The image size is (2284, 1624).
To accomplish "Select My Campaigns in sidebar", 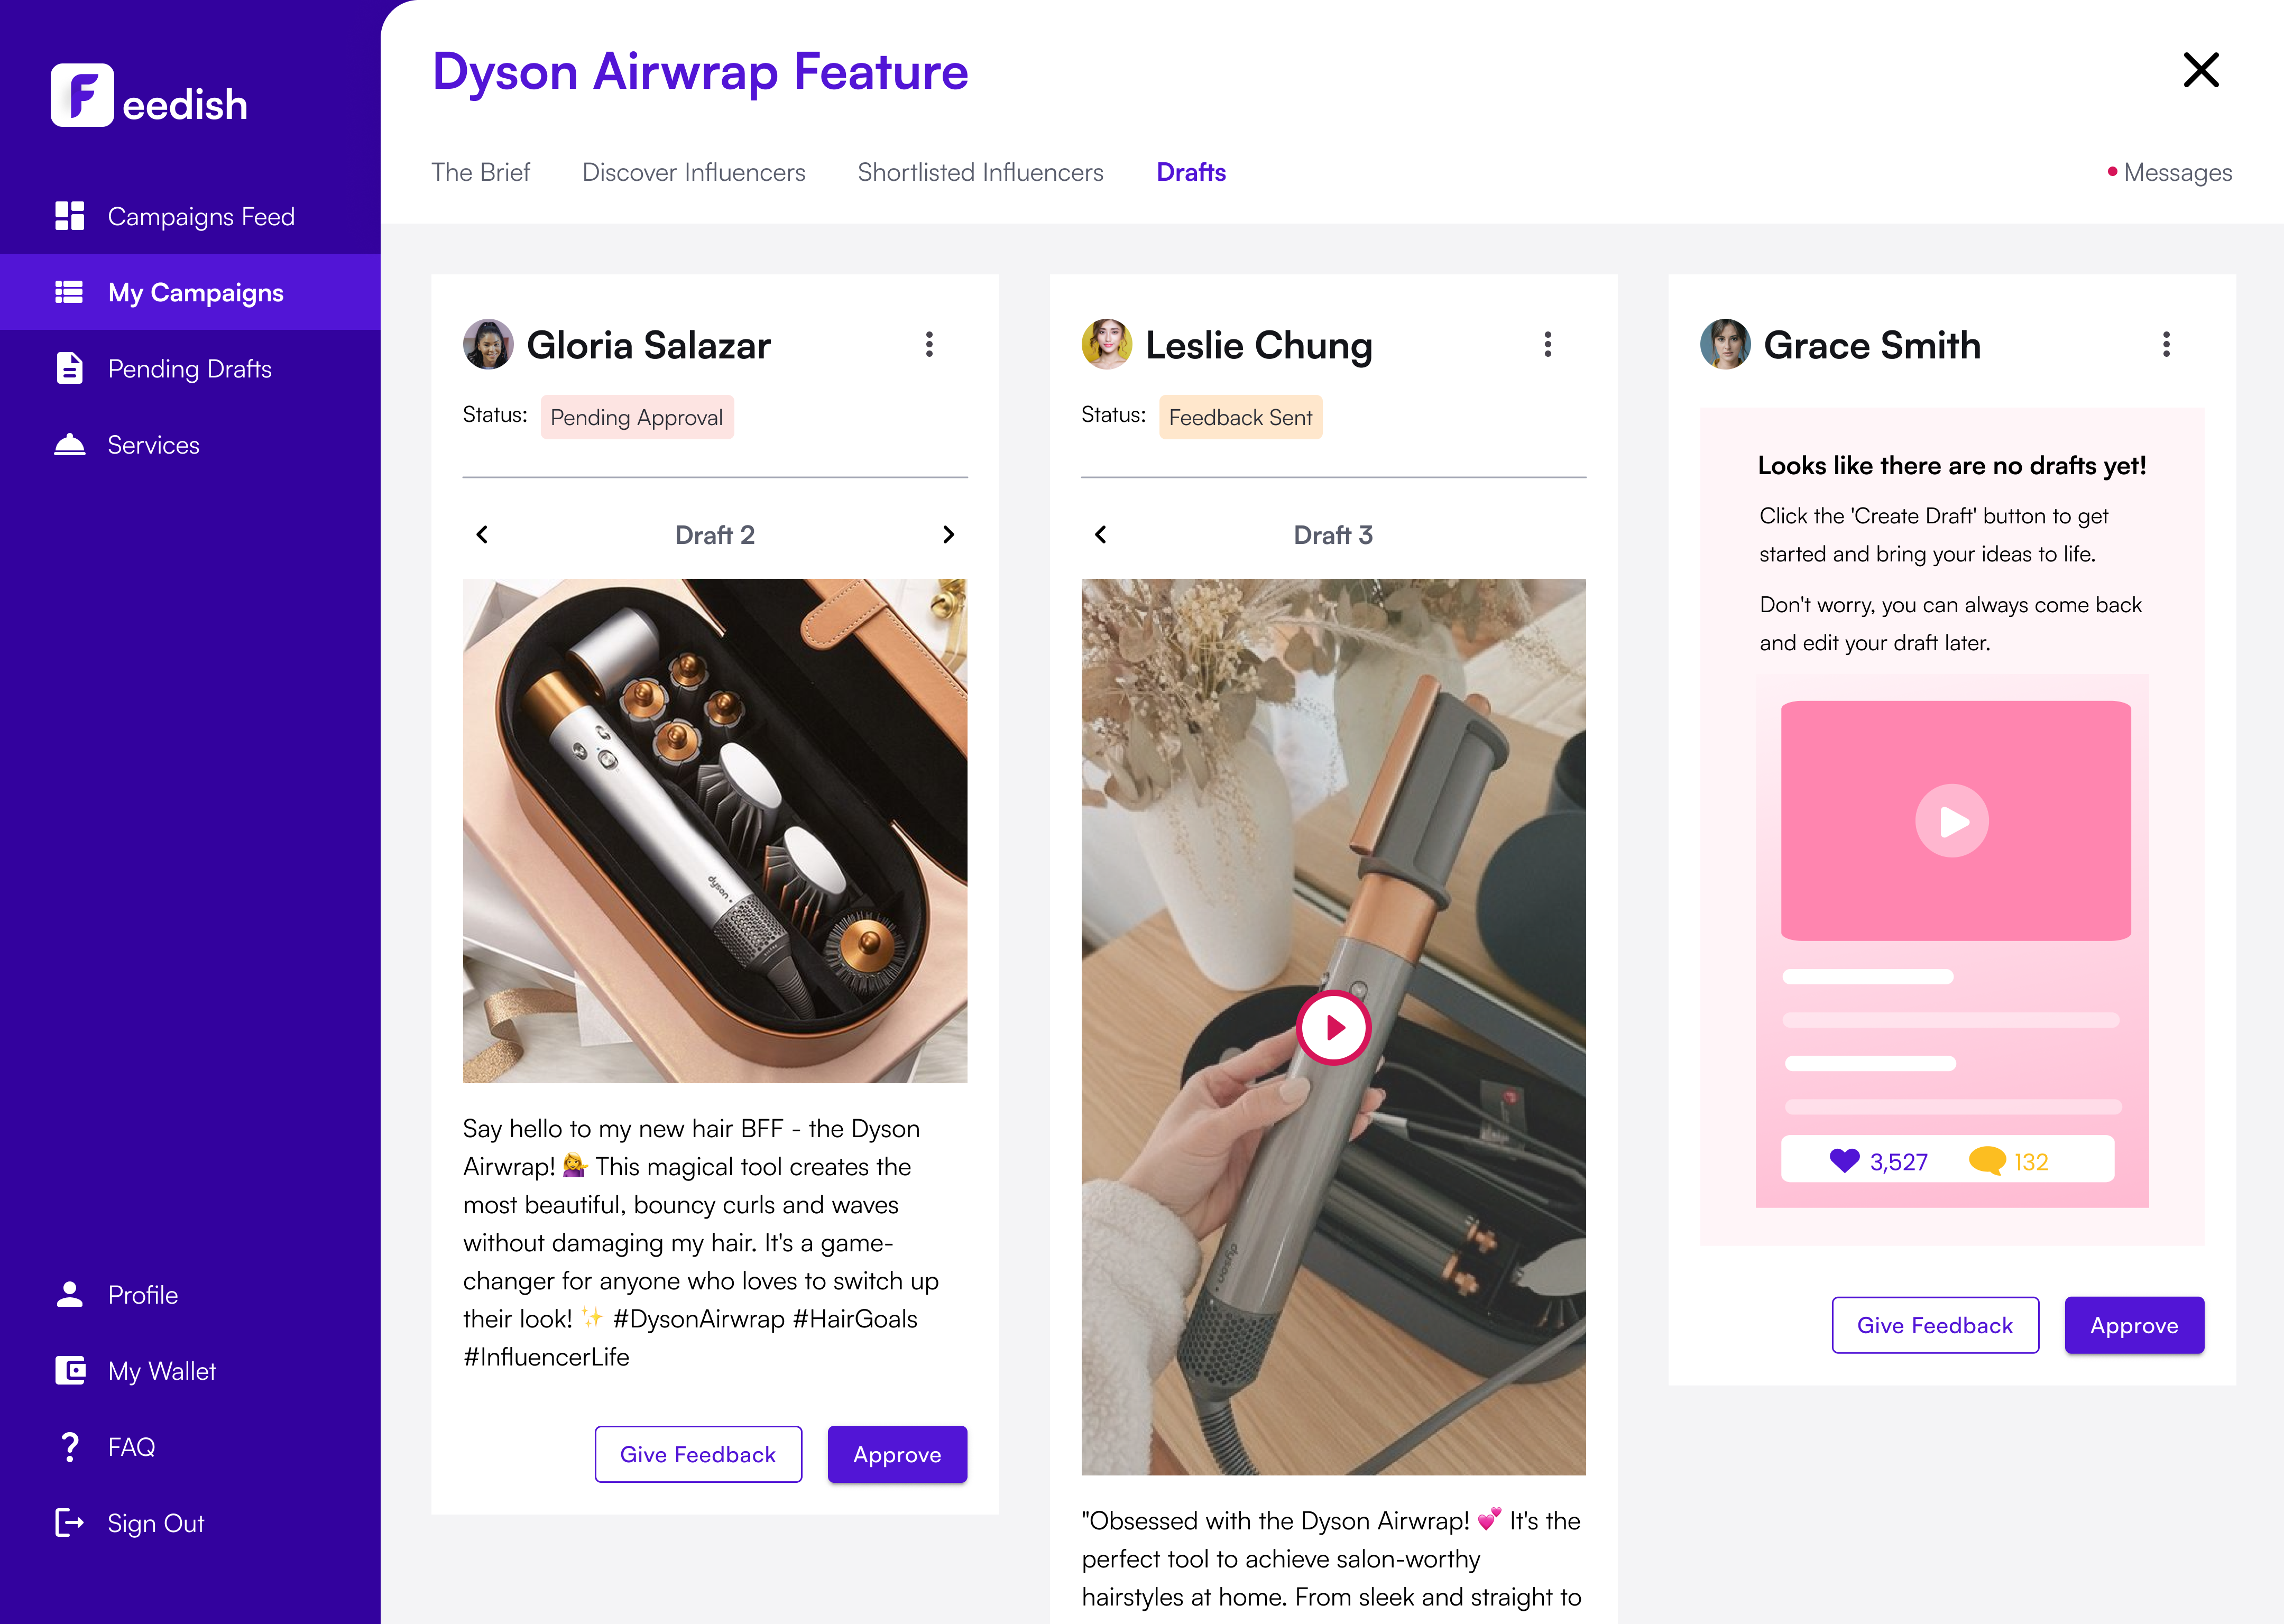I will [190, 292].
